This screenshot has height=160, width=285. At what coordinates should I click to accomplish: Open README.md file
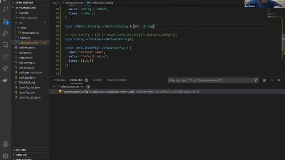(27, 82)
